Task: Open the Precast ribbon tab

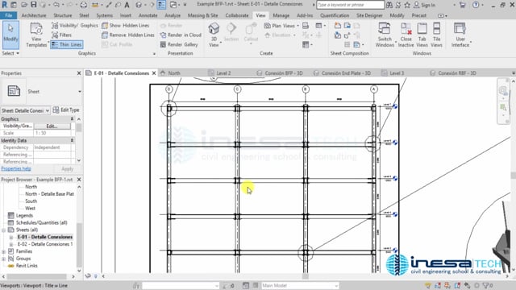Action: coord(418,15)
